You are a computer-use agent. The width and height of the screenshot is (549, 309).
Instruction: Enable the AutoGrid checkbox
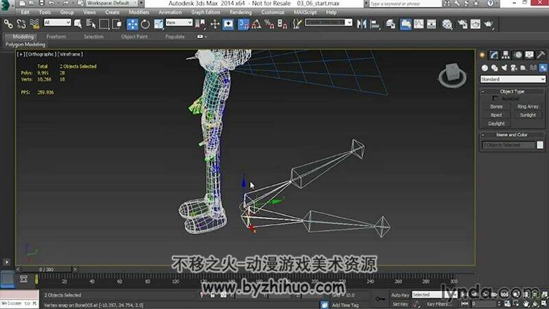click(x=495, y=99)
